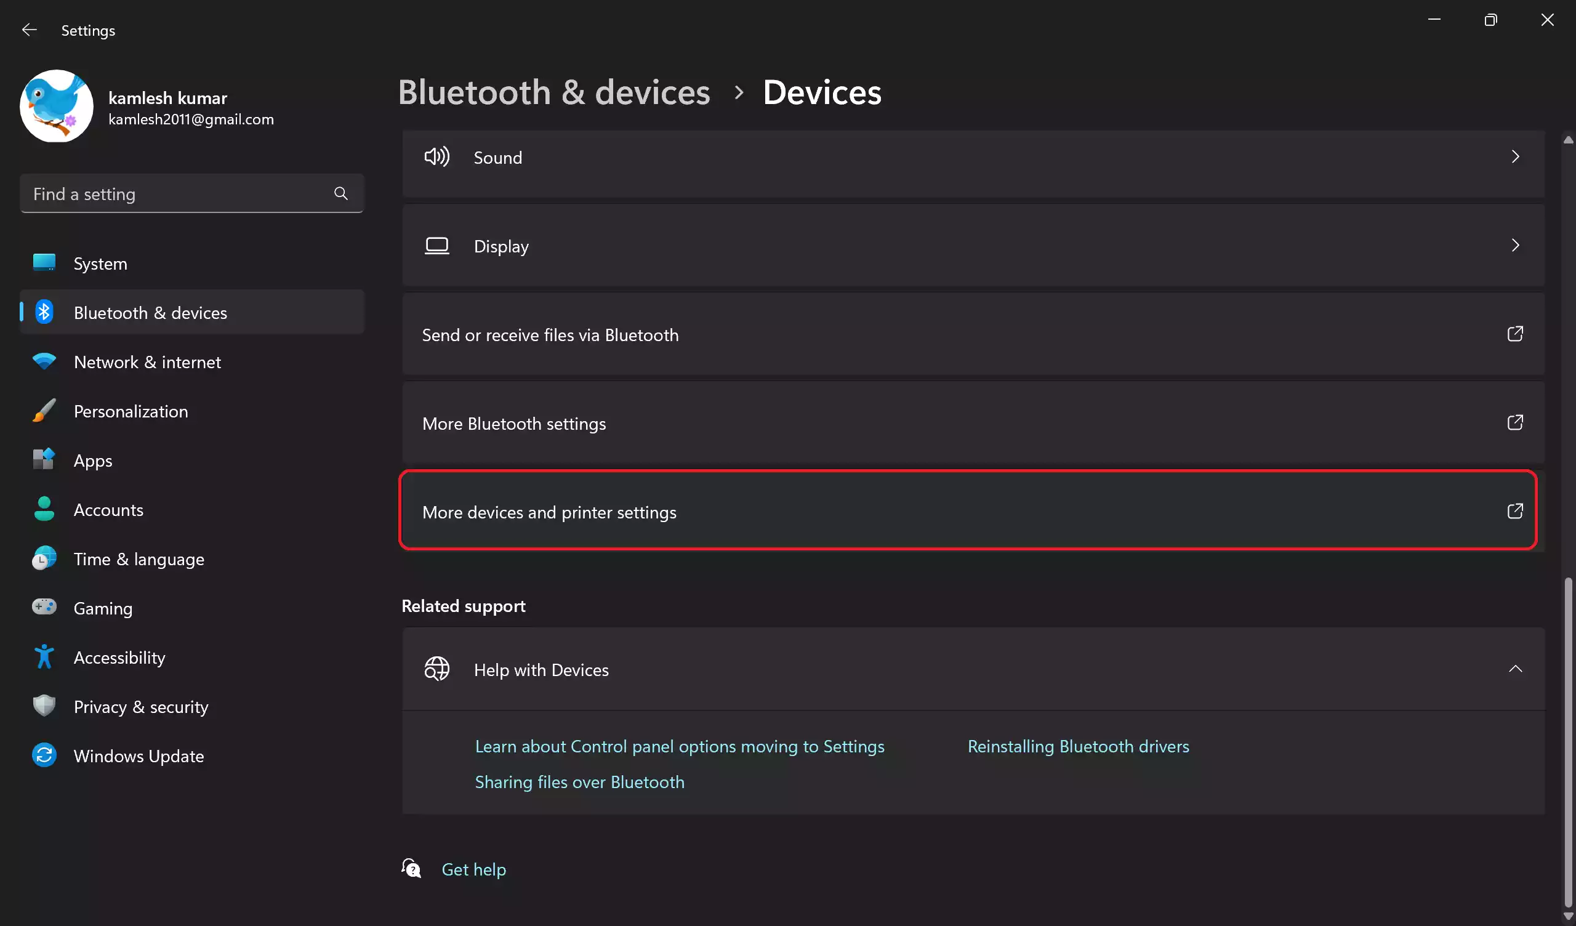
Task: Select Bluetooth & devices in the sidebar
Action: pos(191,312)
